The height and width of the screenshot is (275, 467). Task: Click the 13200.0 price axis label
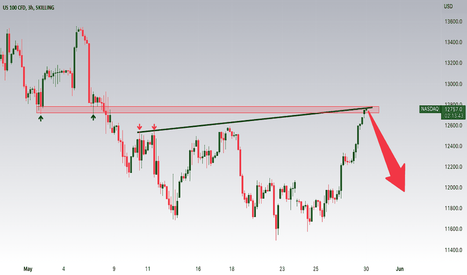coord(453,63)
